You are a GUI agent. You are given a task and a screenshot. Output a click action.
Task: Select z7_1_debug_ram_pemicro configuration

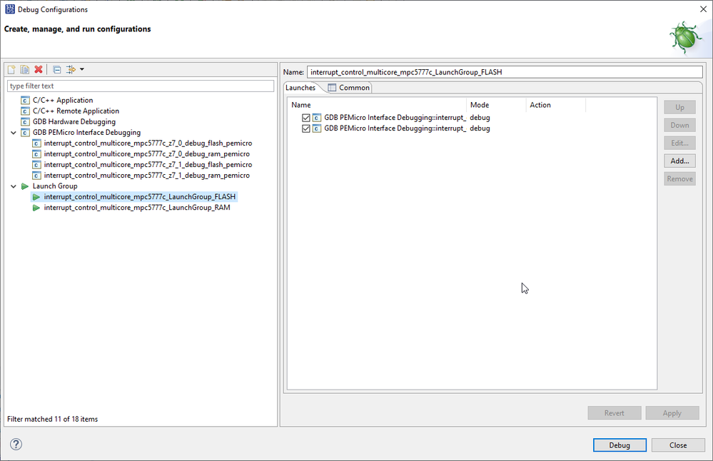click(x=147, y=176)
